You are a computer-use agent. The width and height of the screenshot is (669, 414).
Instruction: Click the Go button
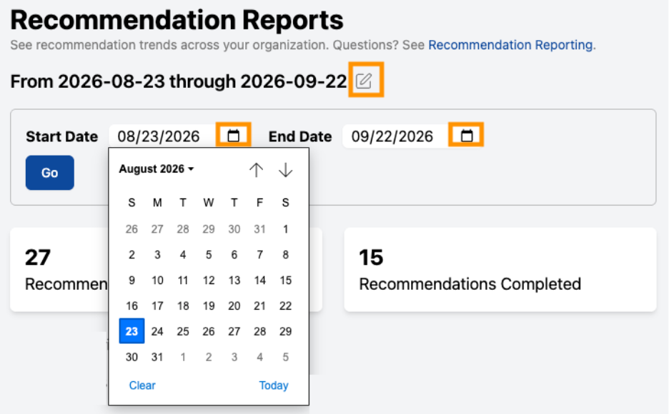(x=50, y=173)
